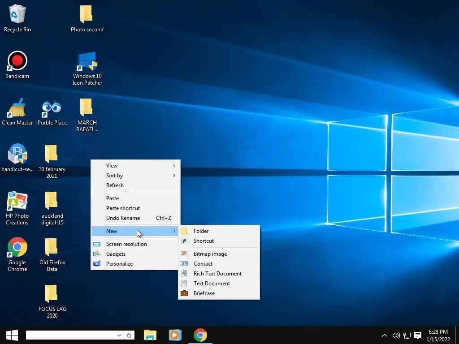
Task: Select the bandicut-se installer icon
Action: 17,158
